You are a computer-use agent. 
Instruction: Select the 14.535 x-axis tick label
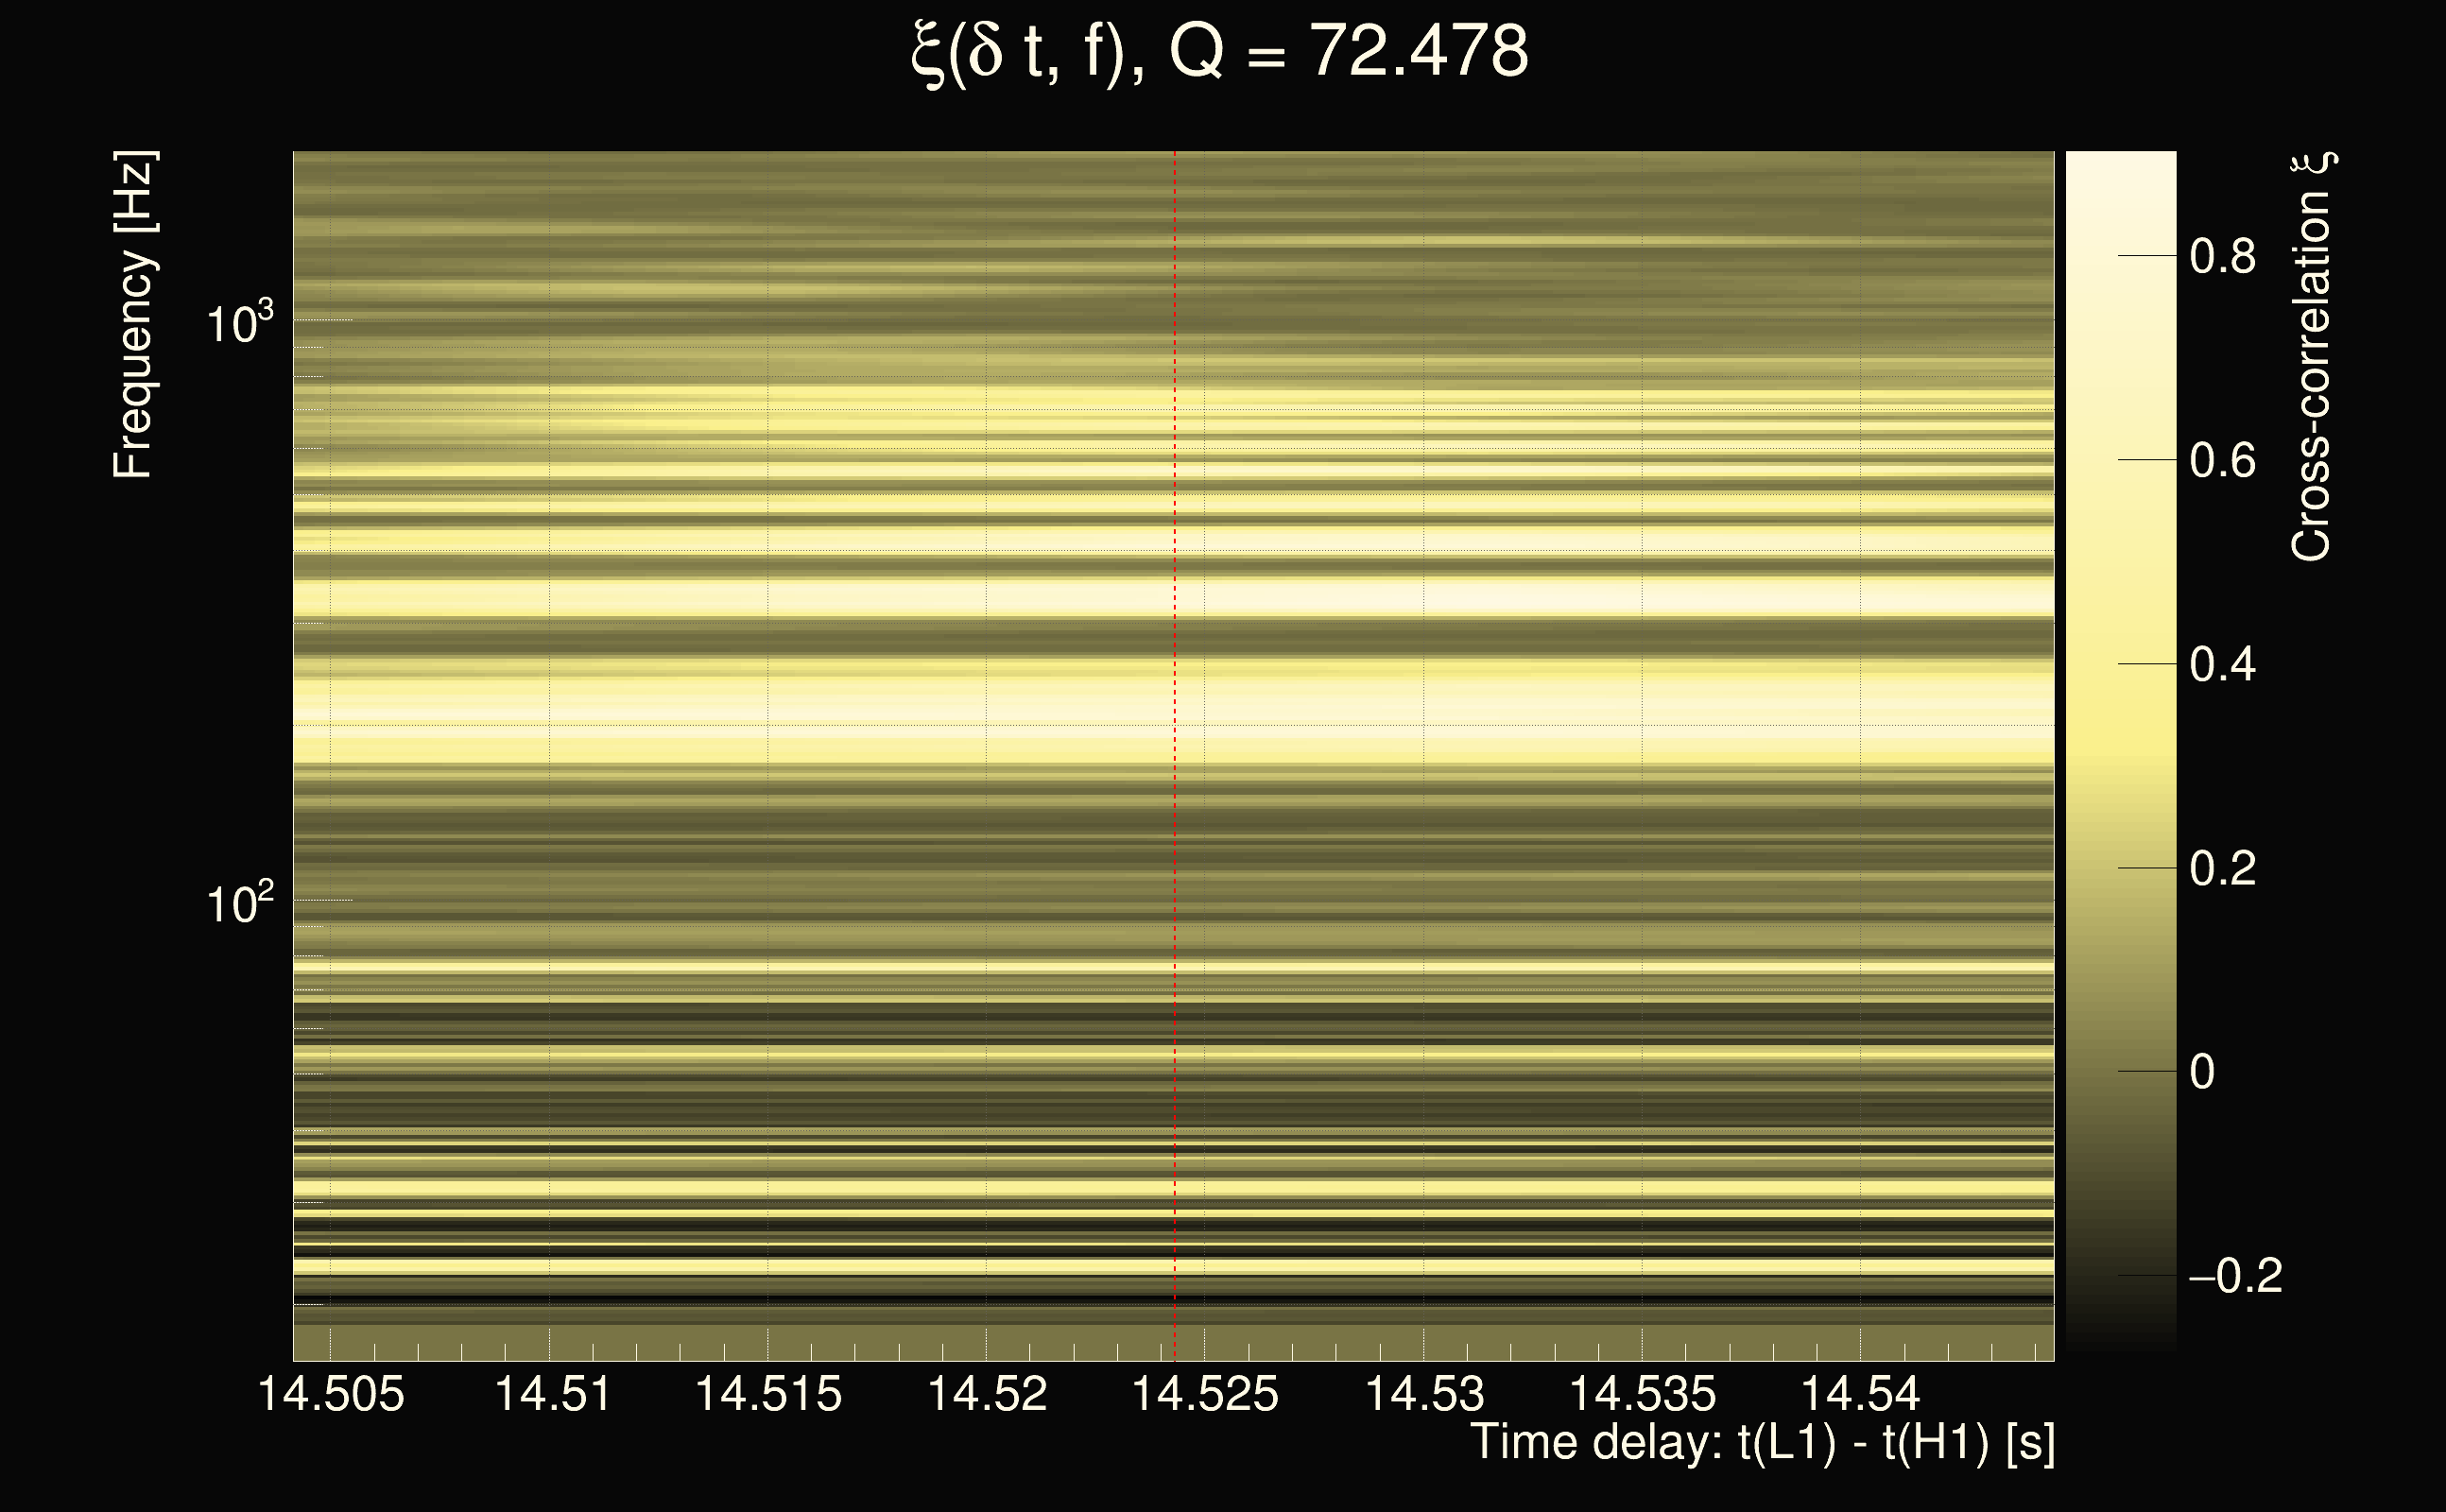[x=1642, y=1394]
